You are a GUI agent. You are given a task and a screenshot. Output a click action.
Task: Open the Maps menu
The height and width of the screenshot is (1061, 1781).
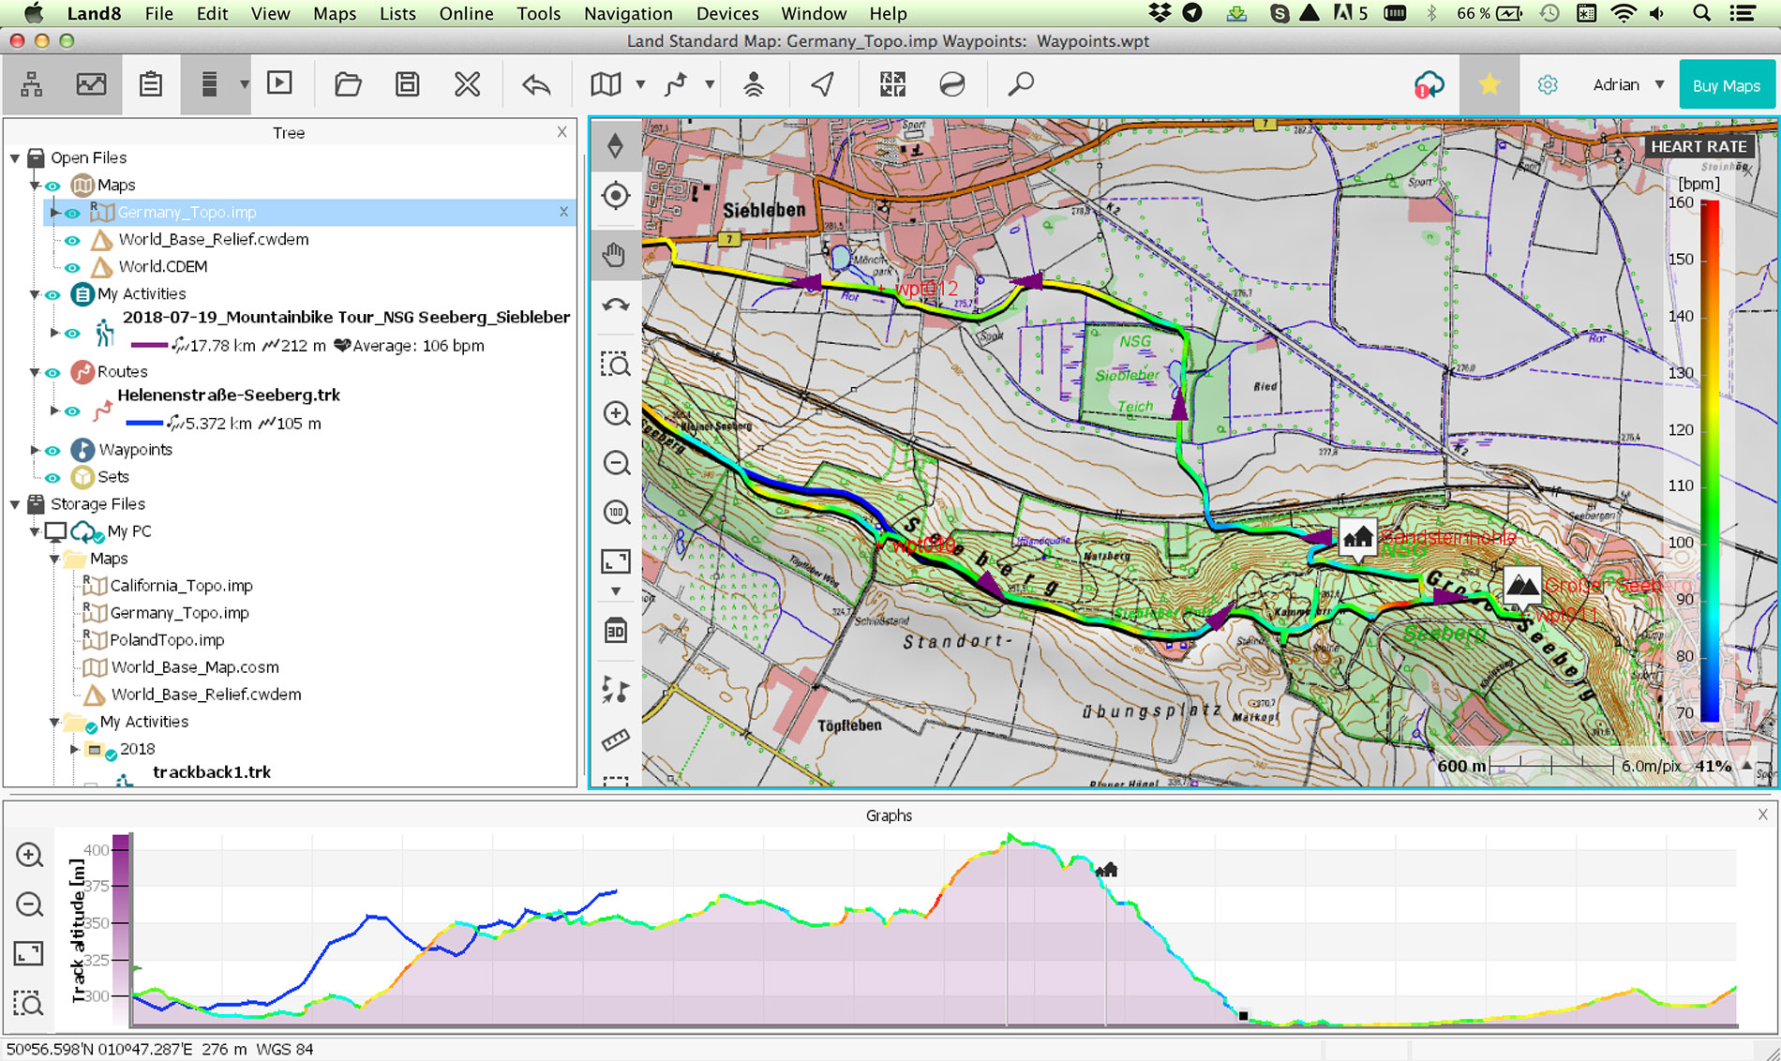pos(334,13)
